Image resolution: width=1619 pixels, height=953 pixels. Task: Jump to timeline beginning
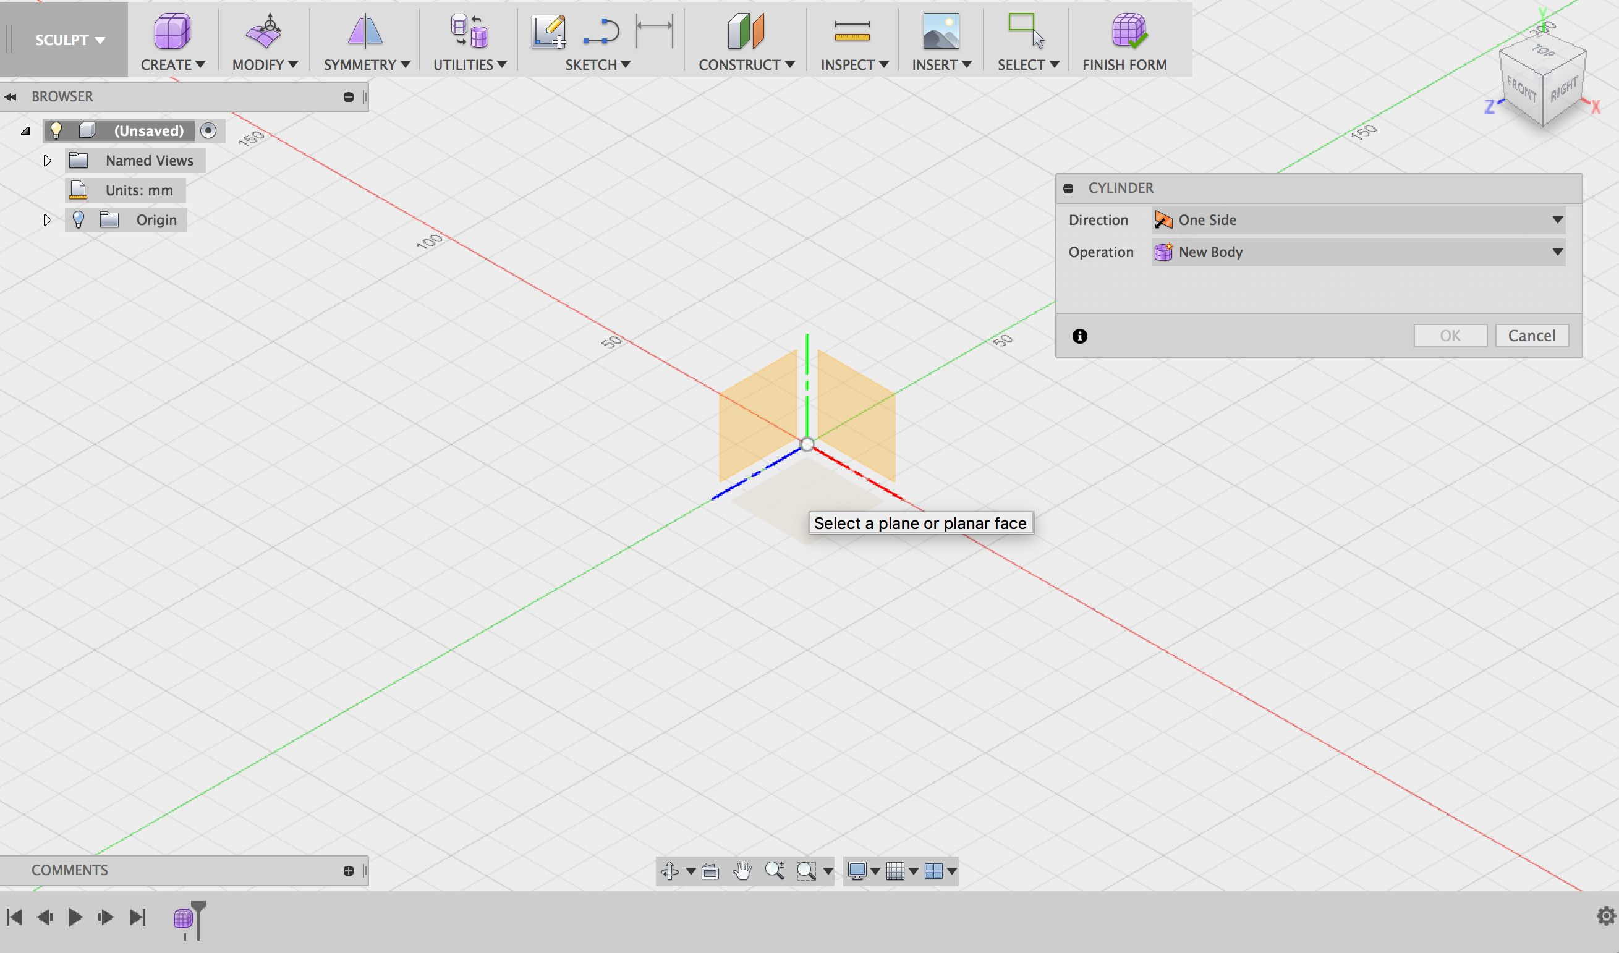click(14, 917)
